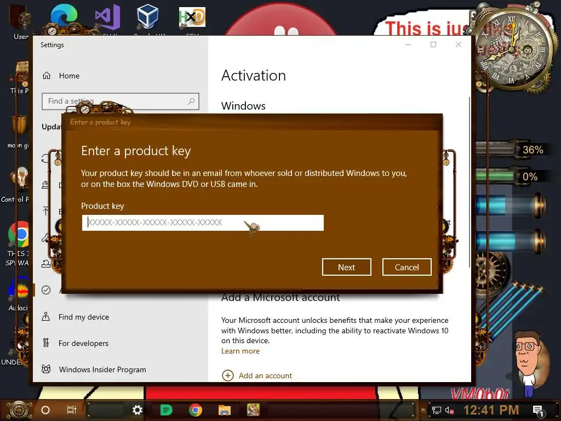
Task: Click Next in the product key dialog
Action: pos(346,267)
